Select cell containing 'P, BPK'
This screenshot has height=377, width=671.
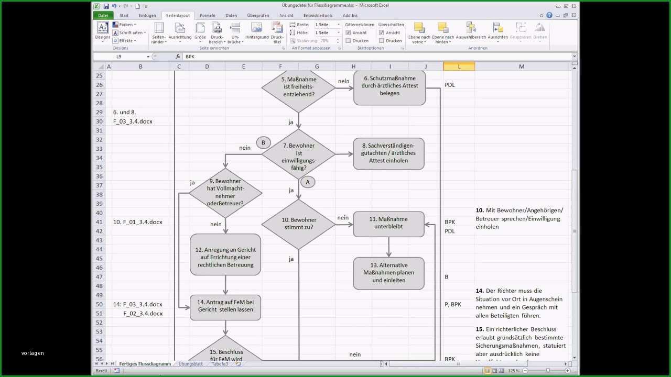[453, 304]
